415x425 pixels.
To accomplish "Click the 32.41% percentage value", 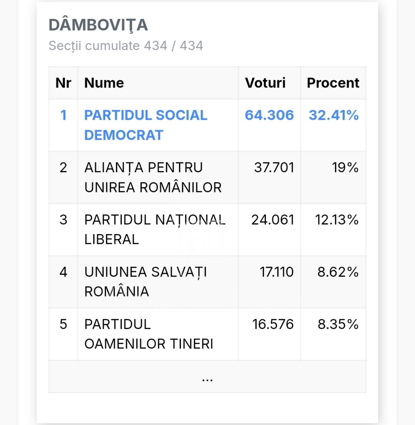I will point(334,115).
